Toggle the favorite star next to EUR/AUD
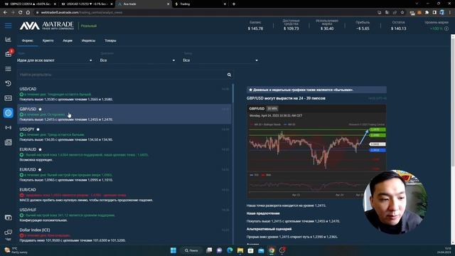 [40, 149]
